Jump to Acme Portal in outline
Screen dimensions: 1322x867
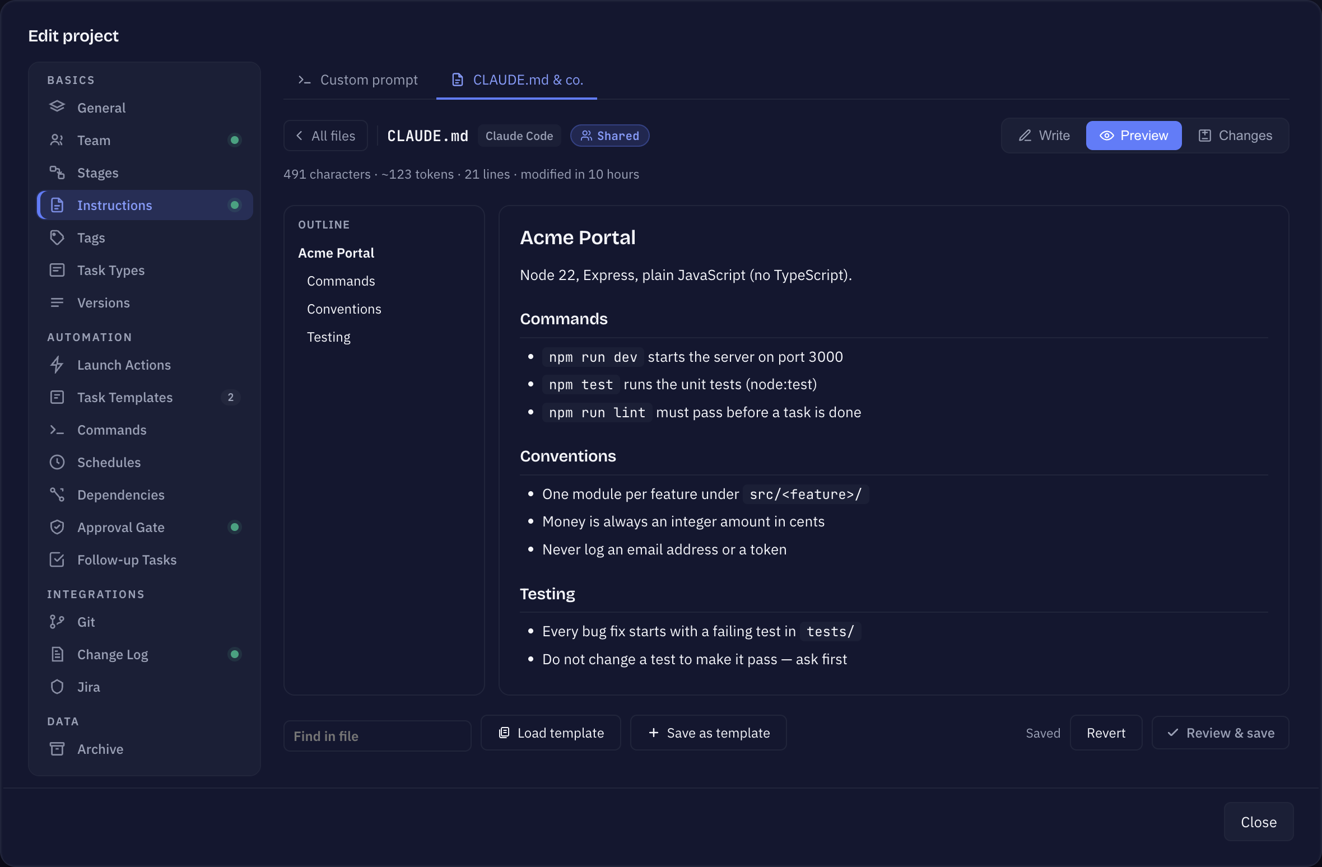click(336, 253)
